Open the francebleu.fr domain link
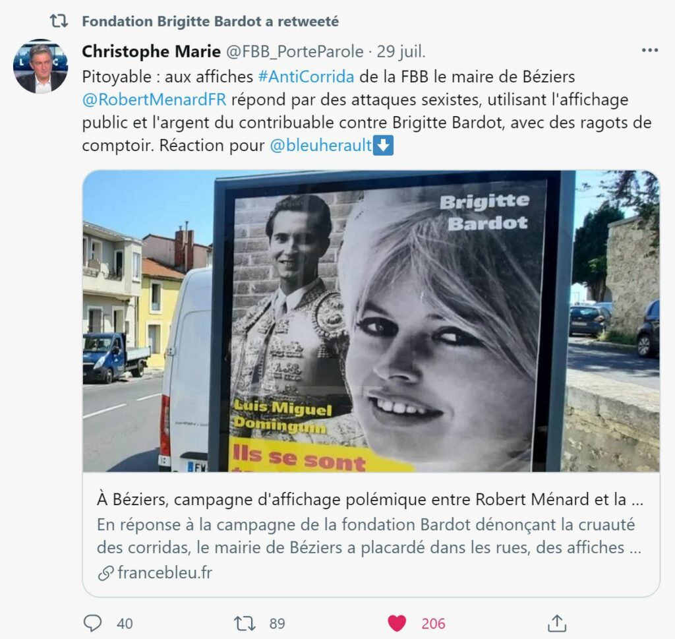The image size is (675, 639). 165,572
